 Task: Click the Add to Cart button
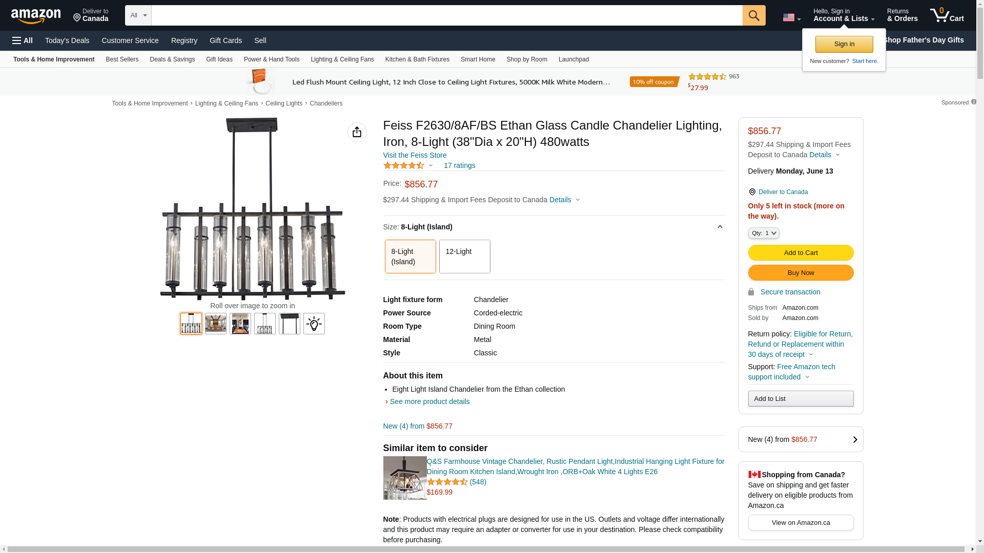tap(801, 252)
